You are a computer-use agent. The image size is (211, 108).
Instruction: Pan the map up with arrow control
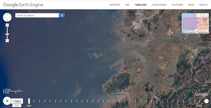(x=7, y=15)
